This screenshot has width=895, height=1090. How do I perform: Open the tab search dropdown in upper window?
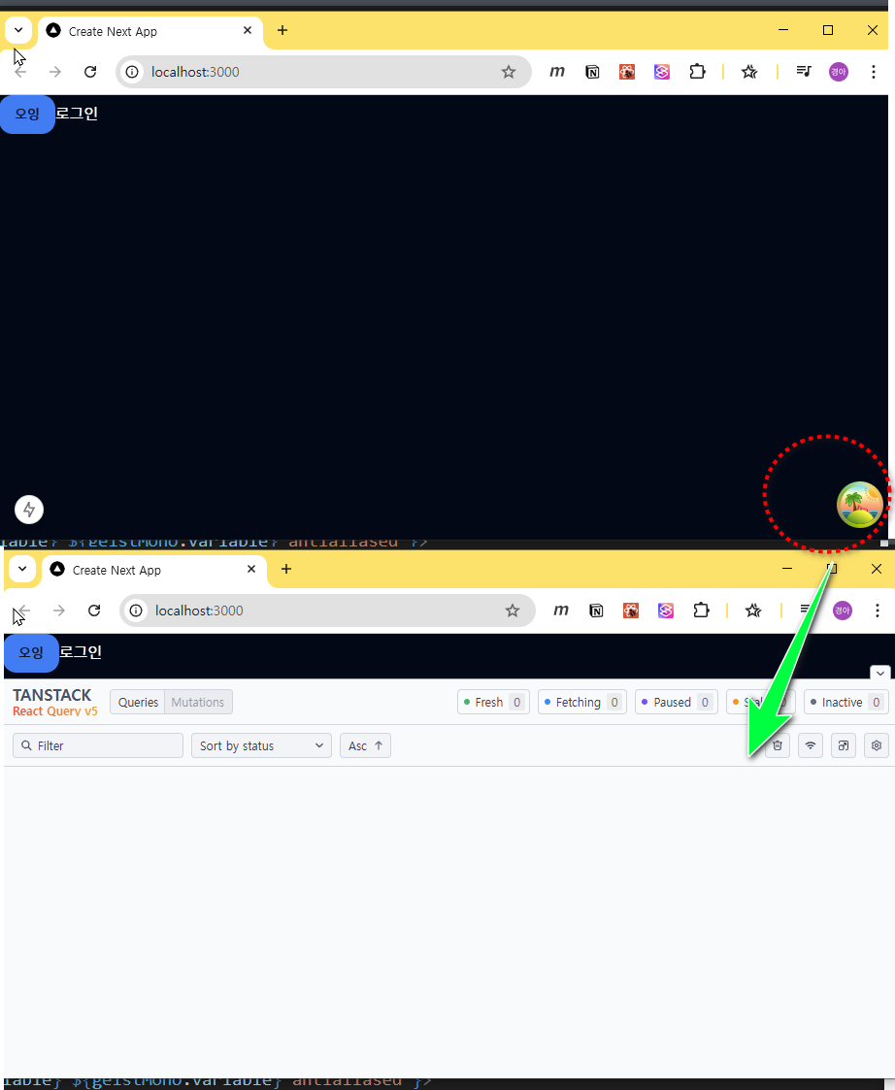pyautogui.click(x=18, y=30)
